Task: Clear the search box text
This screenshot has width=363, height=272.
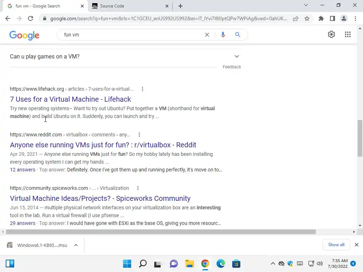Action: click(207, 35)
